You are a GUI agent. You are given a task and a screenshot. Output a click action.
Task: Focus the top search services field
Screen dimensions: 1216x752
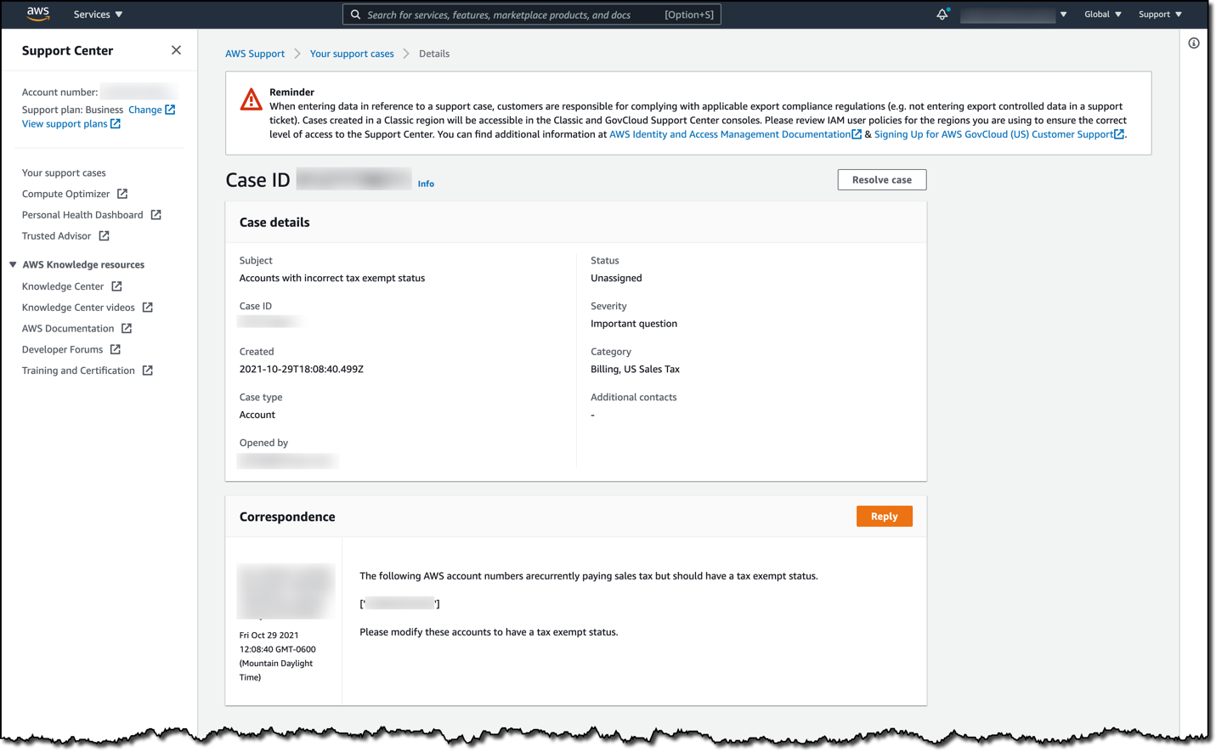pos(532,14)
